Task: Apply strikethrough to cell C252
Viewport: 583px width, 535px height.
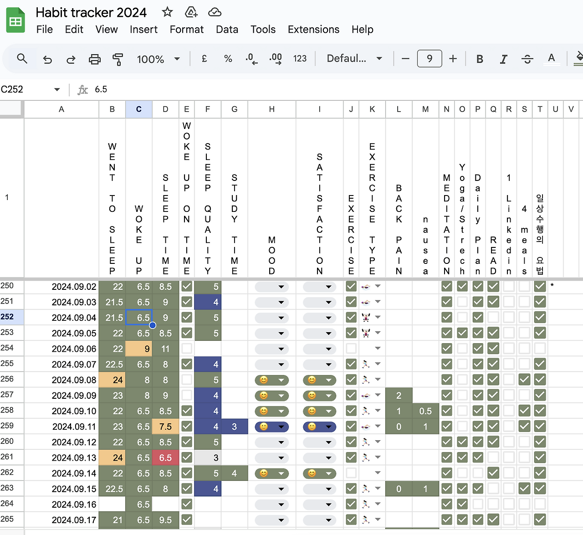Action: [x=527, y=58]
